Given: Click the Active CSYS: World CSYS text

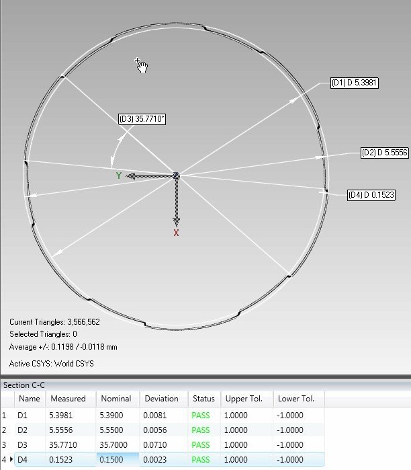Looking at the screenshot, I should coord(52,364).
